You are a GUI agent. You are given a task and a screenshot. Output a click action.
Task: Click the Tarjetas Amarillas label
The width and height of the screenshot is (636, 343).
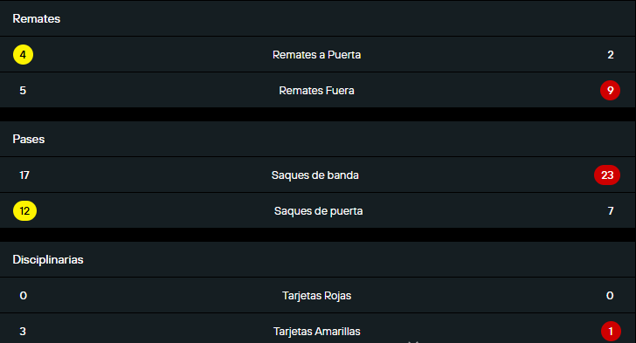(317, 332)
